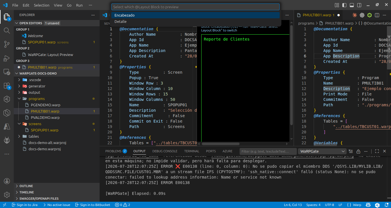
Task: Toggle Primary Side Bar visibility
Action: click(345, 5)
